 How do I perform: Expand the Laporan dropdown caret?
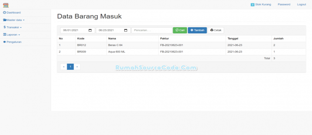click(19, 35)
